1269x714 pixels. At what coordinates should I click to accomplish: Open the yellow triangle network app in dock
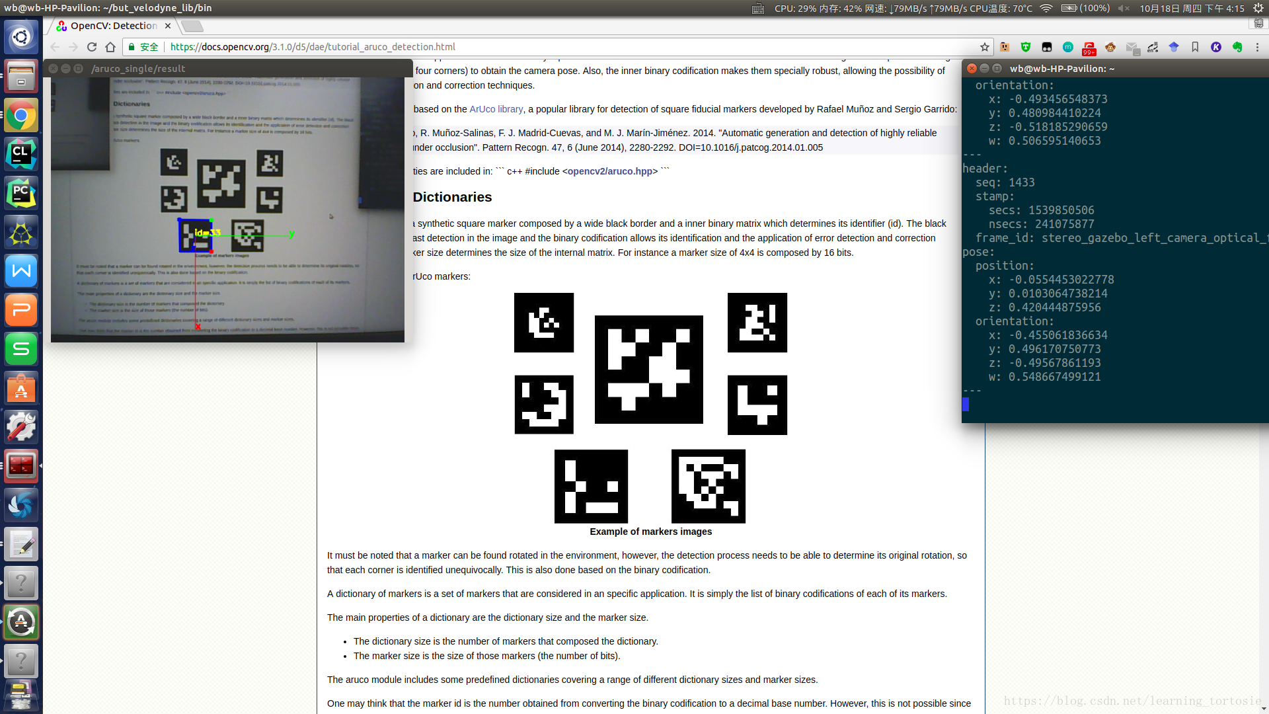(21, 232)
